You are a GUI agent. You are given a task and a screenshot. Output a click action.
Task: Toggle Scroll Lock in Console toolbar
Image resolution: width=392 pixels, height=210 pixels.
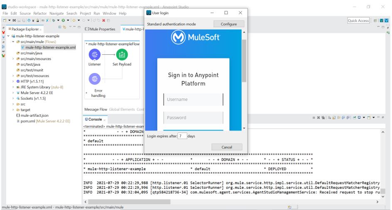[334, 117]
